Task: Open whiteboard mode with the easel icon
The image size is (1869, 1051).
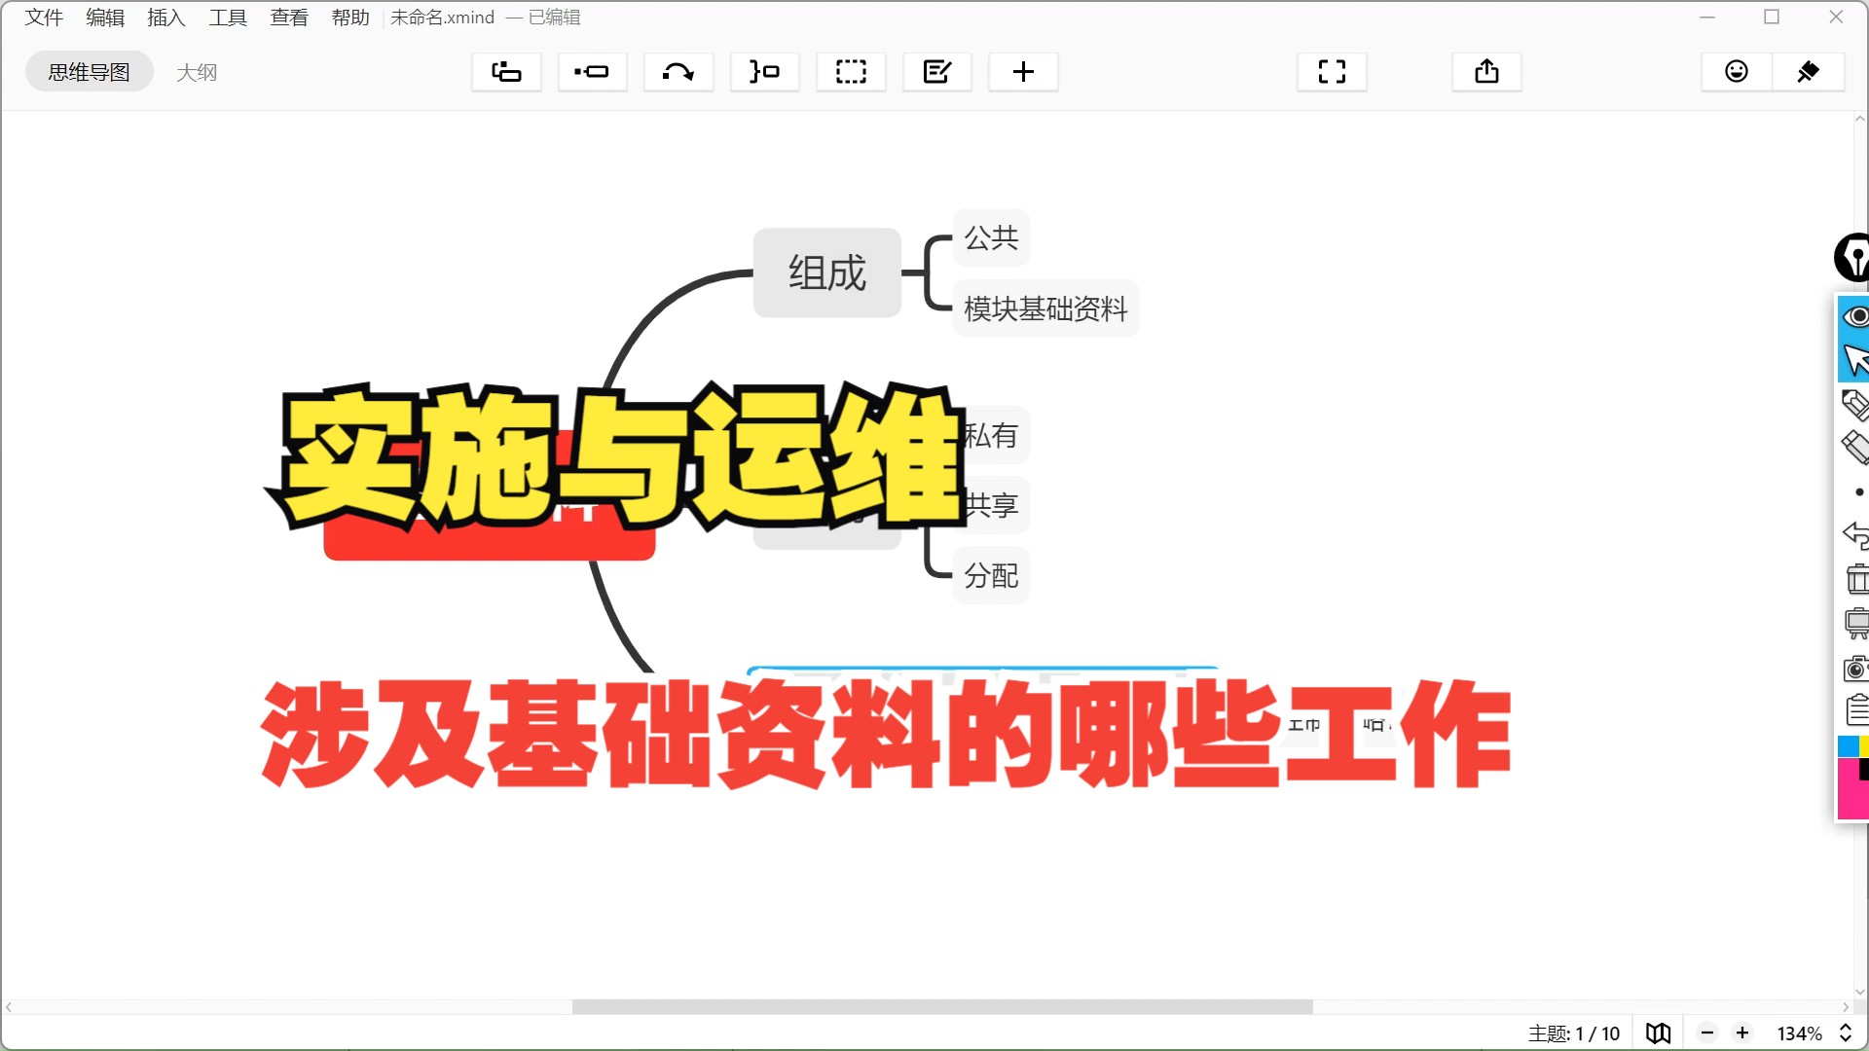Action: (x=1856, y=623)
